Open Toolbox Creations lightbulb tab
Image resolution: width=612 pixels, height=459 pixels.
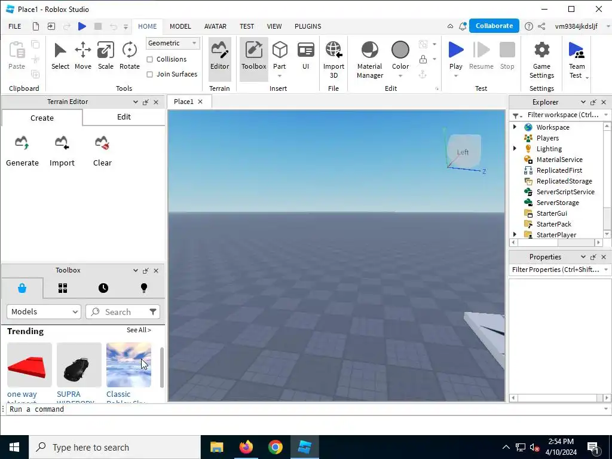coord(144,288)
